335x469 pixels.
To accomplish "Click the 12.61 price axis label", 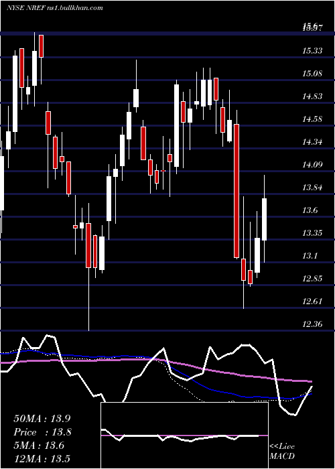I will pyautogui.click(x=312, y=301).
